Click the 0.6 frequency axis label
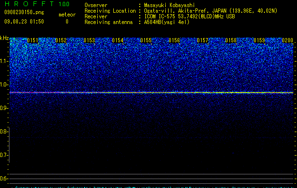Image resolution: width=297 pixels, height=188 pixels. tap(3, 179)
